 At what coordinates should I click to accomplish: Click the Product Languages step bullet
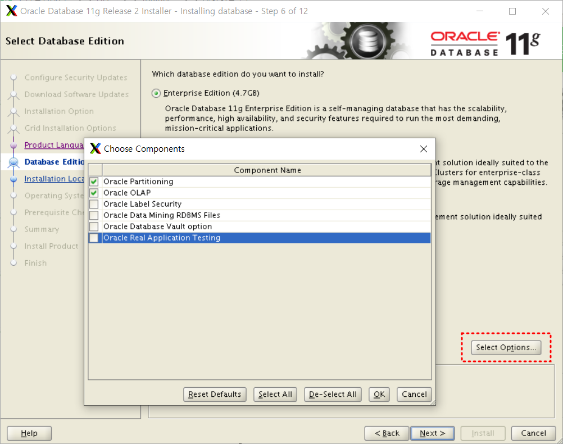point(13,146)
